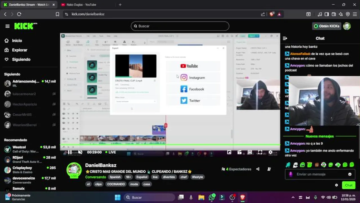The width and height of the screenshot is (360, 203).
Task: Toggle theater mode in player
Action: (250, 152)
